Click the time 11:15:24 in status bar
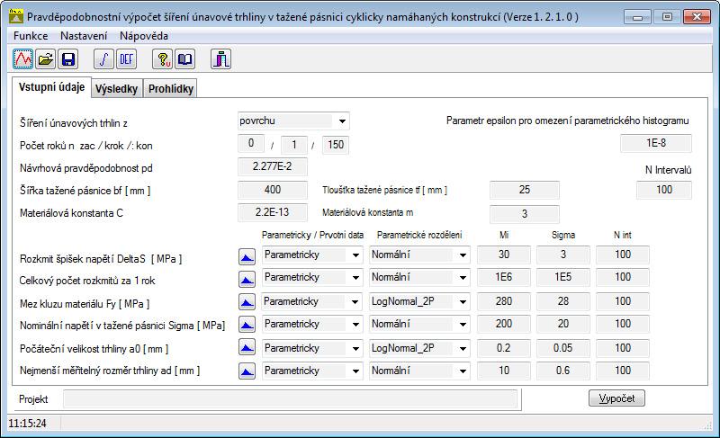The height and width of the screenshot is (438, 720). [28, 424]
